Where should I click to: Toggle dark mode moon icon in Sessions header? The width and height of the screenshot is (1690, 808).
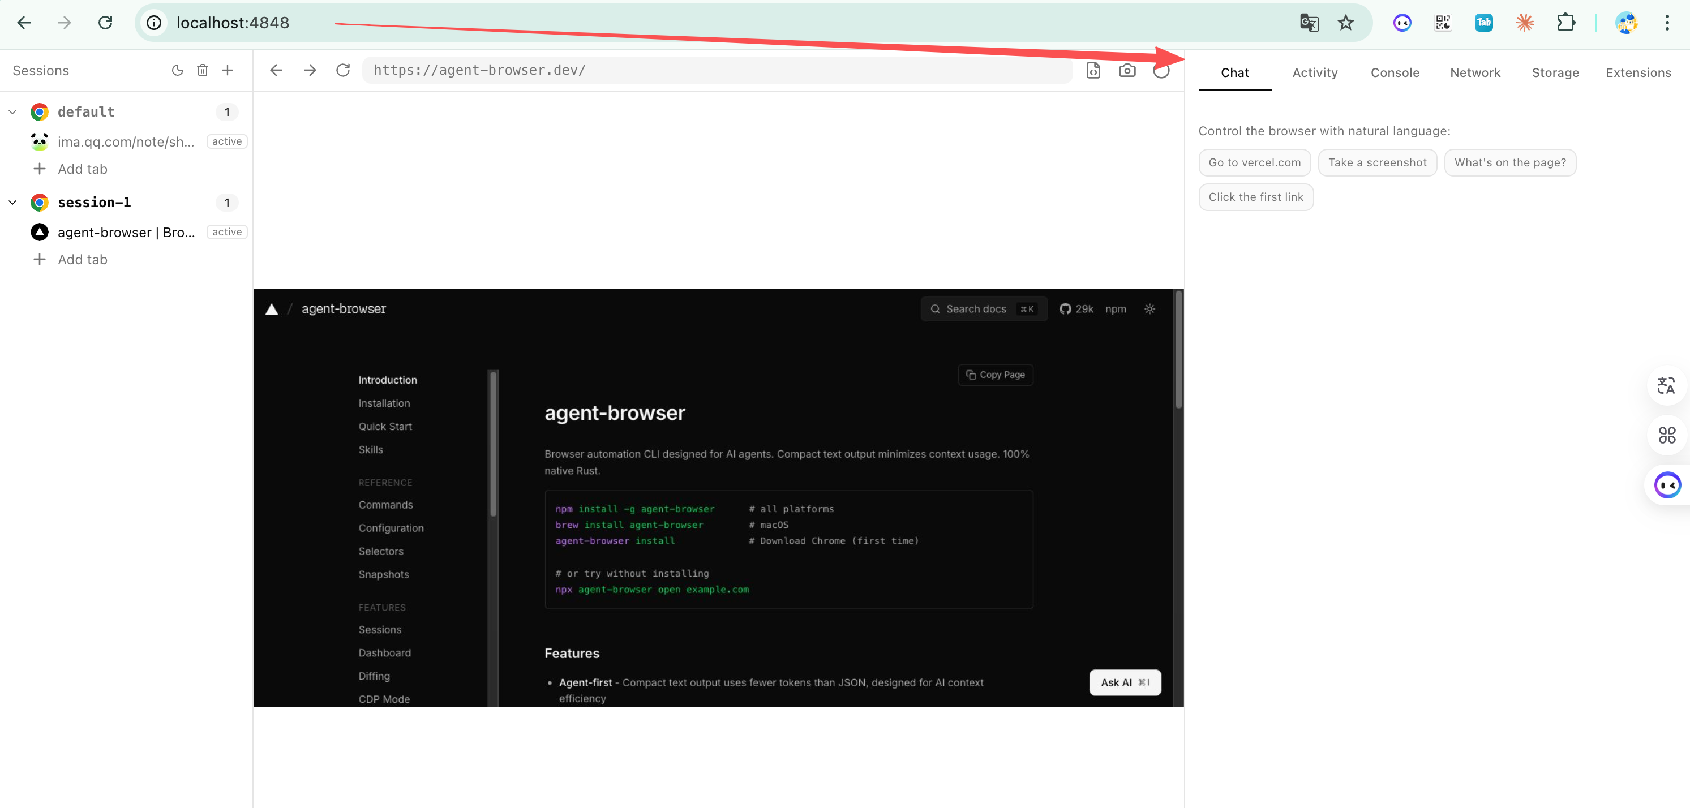coord(177,70)
